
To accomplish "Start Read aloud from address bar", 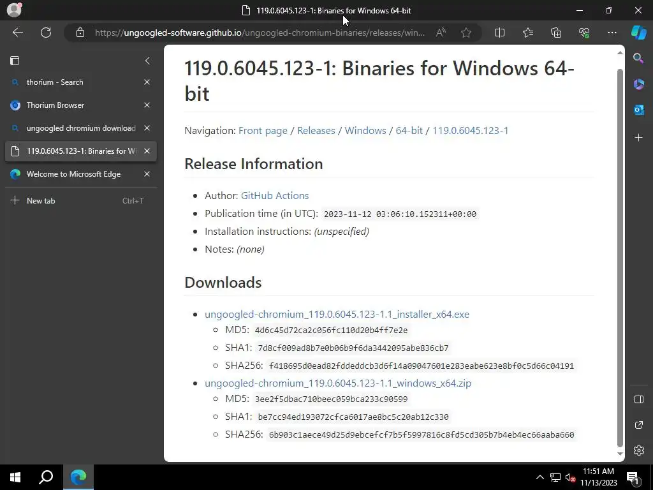I will [x=441, y=33].
